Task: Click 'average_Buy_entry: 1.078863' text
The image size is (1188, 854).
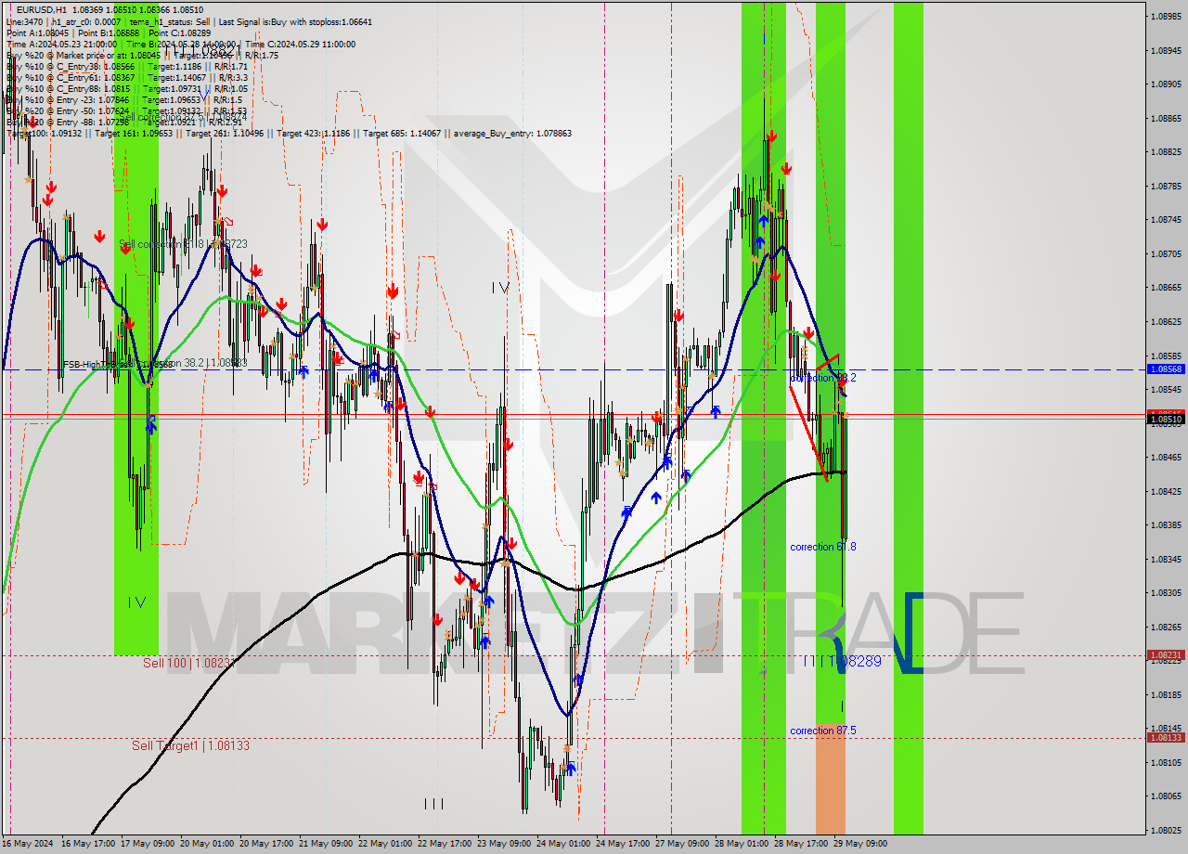Action: (x=512, y=134)
